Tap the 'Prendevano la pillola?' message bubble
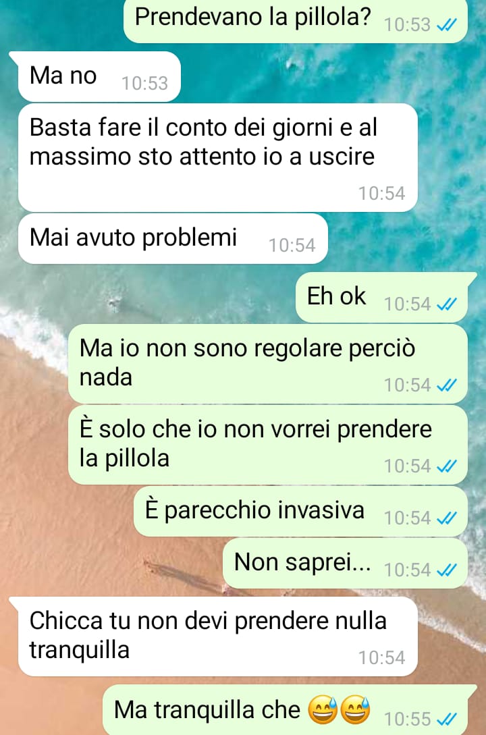The width and height of the screenshot is (486, 735). click(x=295, y=21)
